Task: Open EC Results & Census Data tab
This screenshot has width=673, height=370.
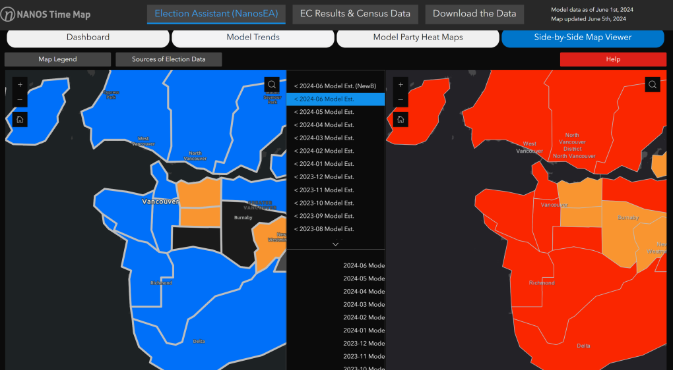Action: pyautogui.click(x=356, y=14)
